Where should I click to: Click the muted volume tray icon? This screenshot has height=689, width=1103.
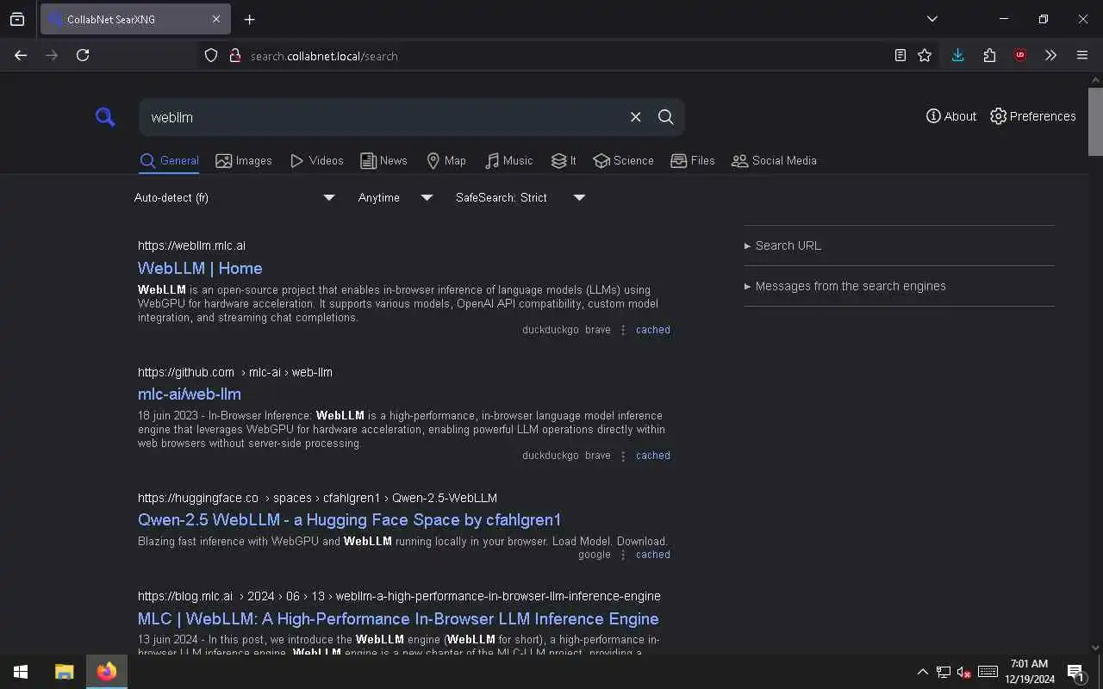[x=964, y=672]
